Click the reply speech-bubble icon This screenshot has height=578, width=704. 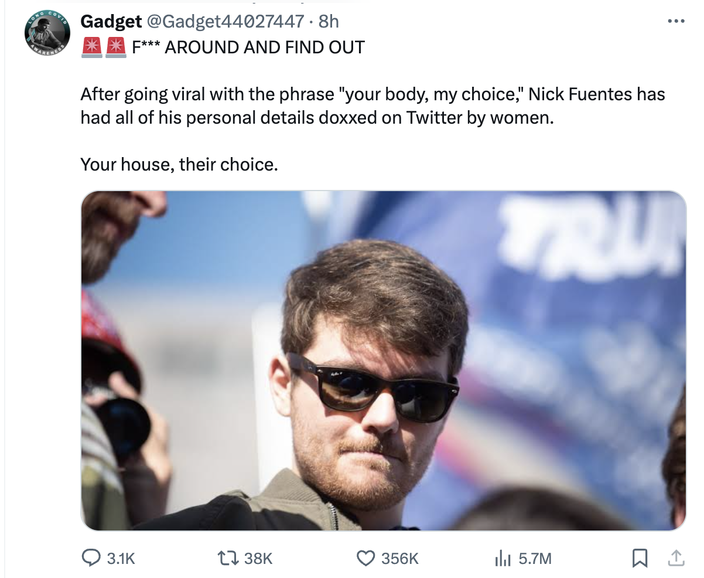click(91, 559)
